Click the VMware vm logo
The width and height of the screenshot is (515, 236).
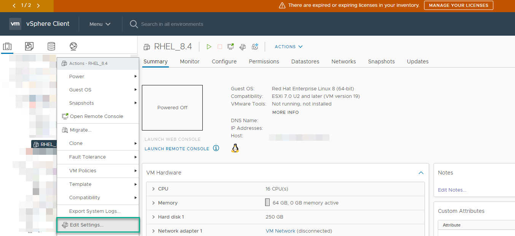pos(15,24)
